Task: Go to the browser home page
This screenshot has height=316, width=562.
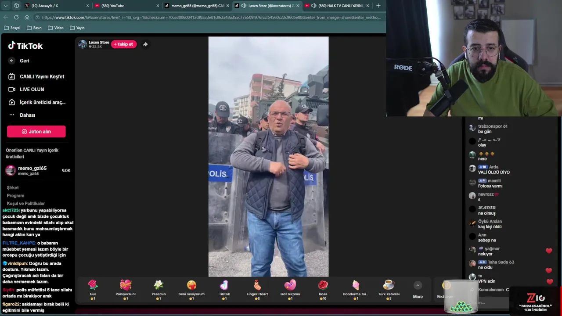Action: pos(27,17)
